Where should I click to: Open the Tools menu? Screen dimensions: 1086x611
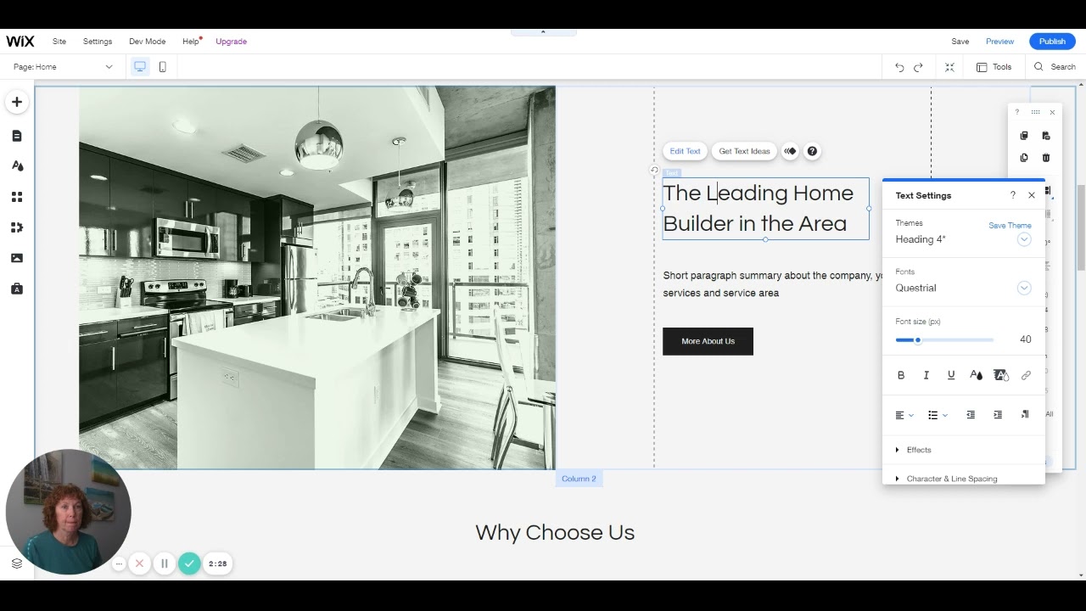pyautogui.click(x=994, y=67)
